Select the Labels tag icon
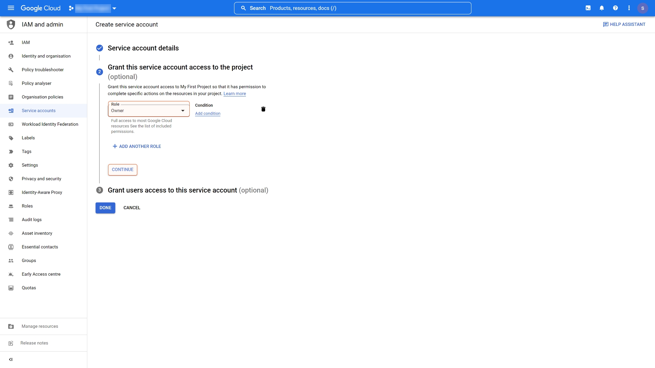This screenshot has width=655, height=368. point(11,138)
